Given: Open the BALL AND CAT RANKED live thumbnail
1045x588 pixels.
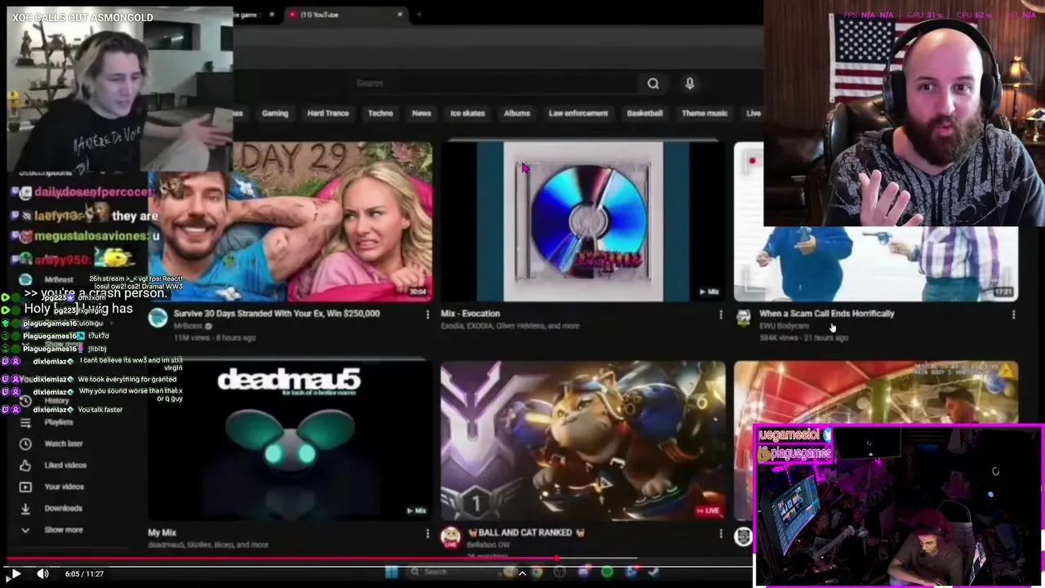Looking at the screenshot, I should [583, 441].
